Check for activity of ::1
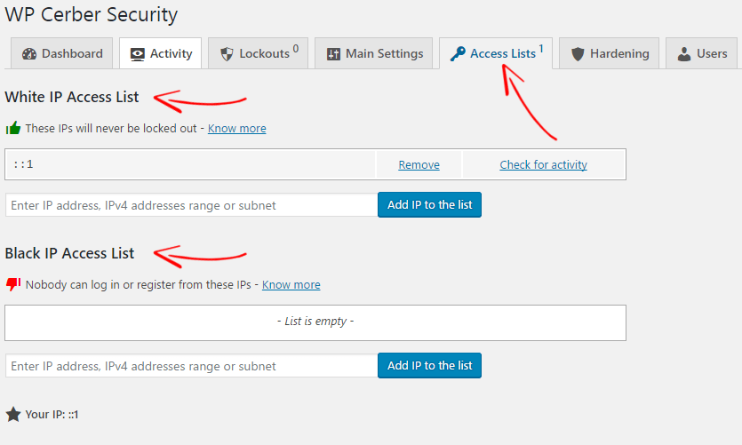742x445 pixels. 543,164
